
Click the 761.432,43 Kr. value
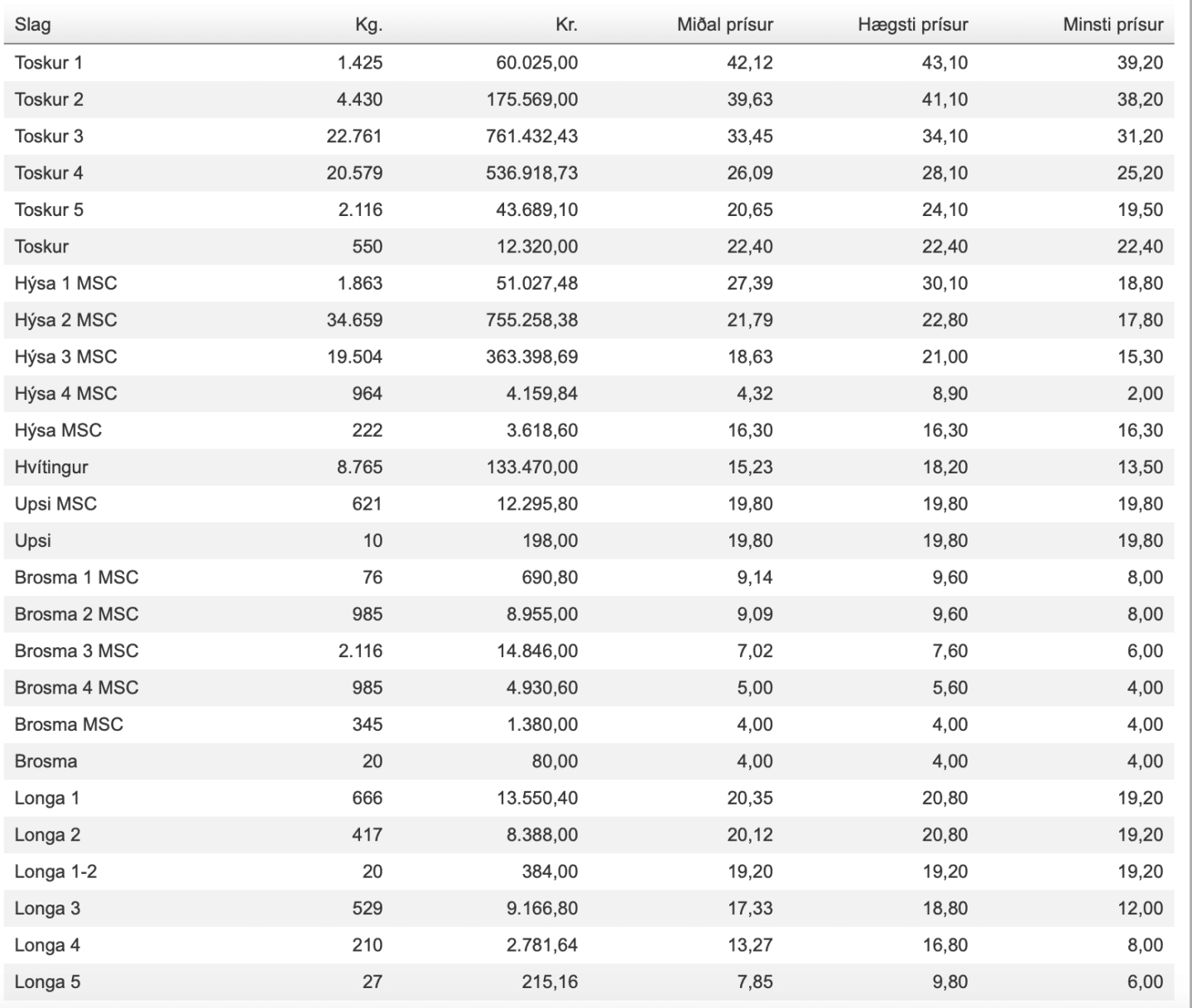tap(532, 137)
